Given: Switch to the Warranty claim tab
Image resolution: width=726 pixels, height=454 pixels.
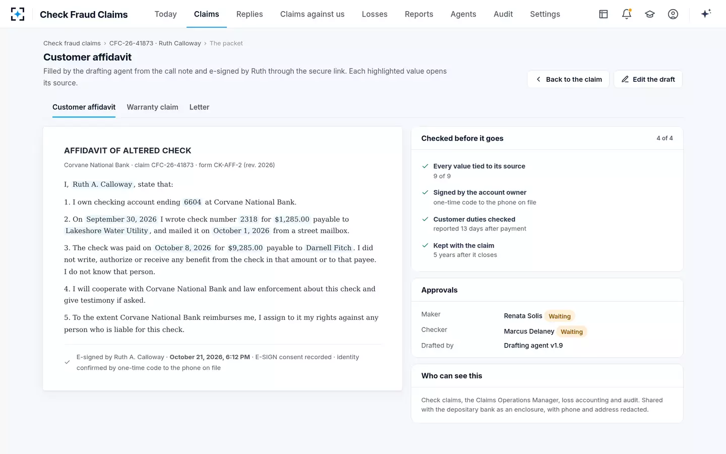Looking at the screenshot, I should tap(152, 107).
